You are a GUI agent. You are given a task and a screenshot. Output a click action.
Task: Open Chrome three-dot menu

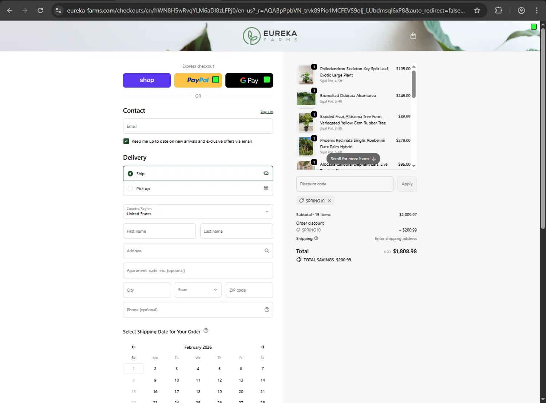tap(537, 11)
